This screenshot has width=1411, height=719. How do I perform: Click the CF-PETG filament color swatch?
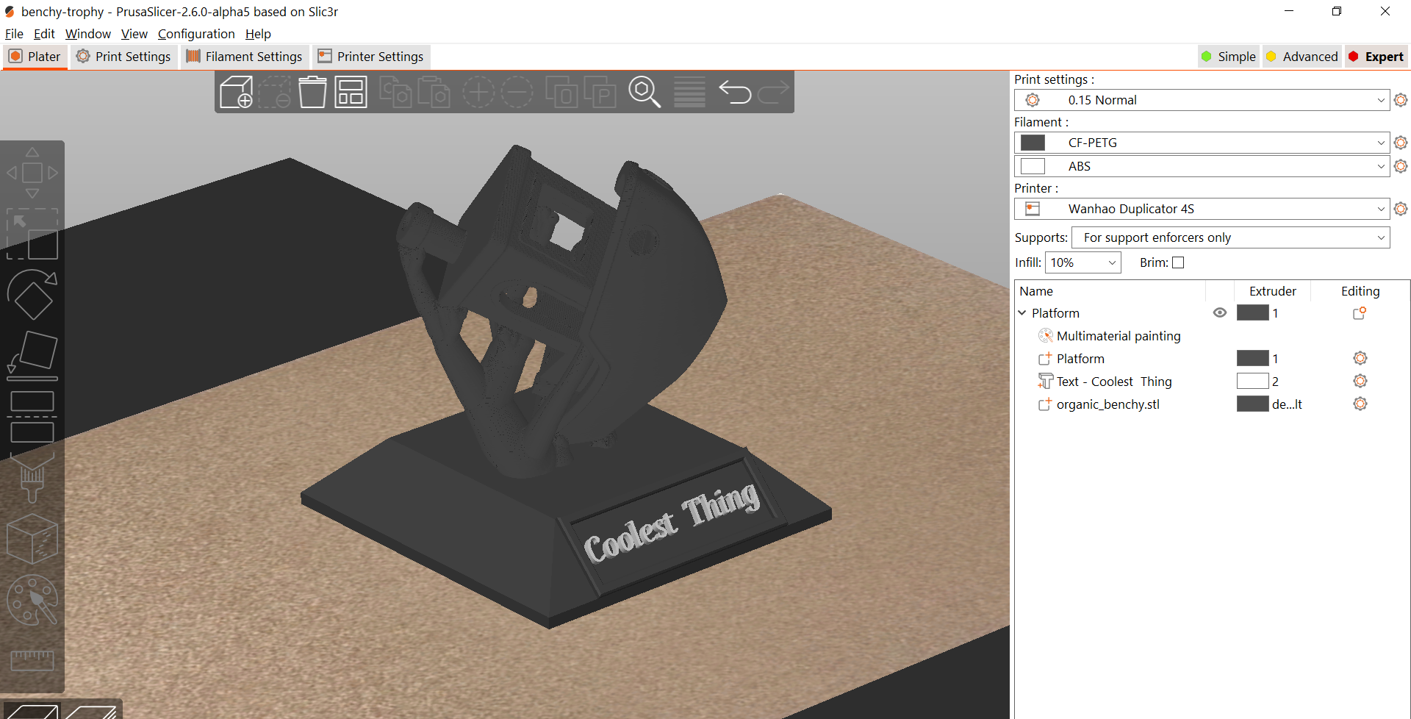1033,143
